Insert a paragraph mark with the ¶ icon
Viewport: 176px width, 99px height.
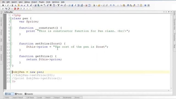[28, 5]
